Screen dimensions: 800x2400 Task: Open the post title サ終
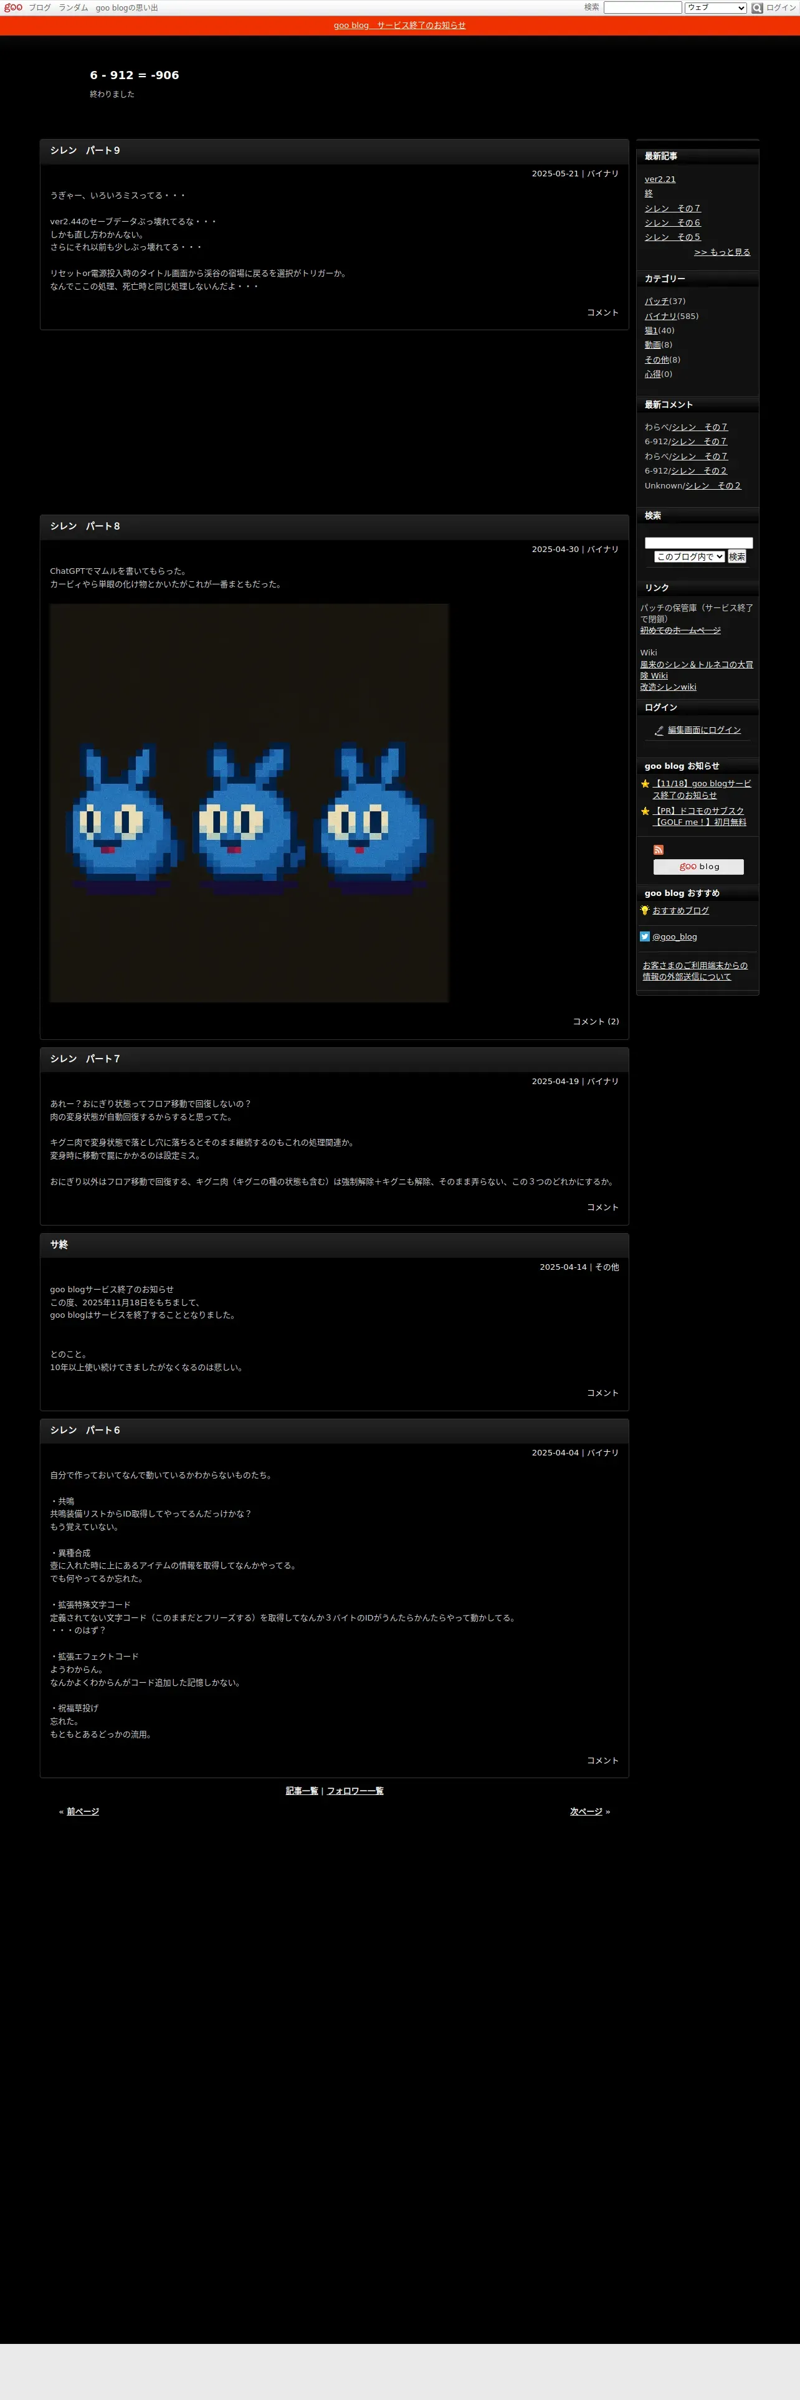pos(59,1244)
